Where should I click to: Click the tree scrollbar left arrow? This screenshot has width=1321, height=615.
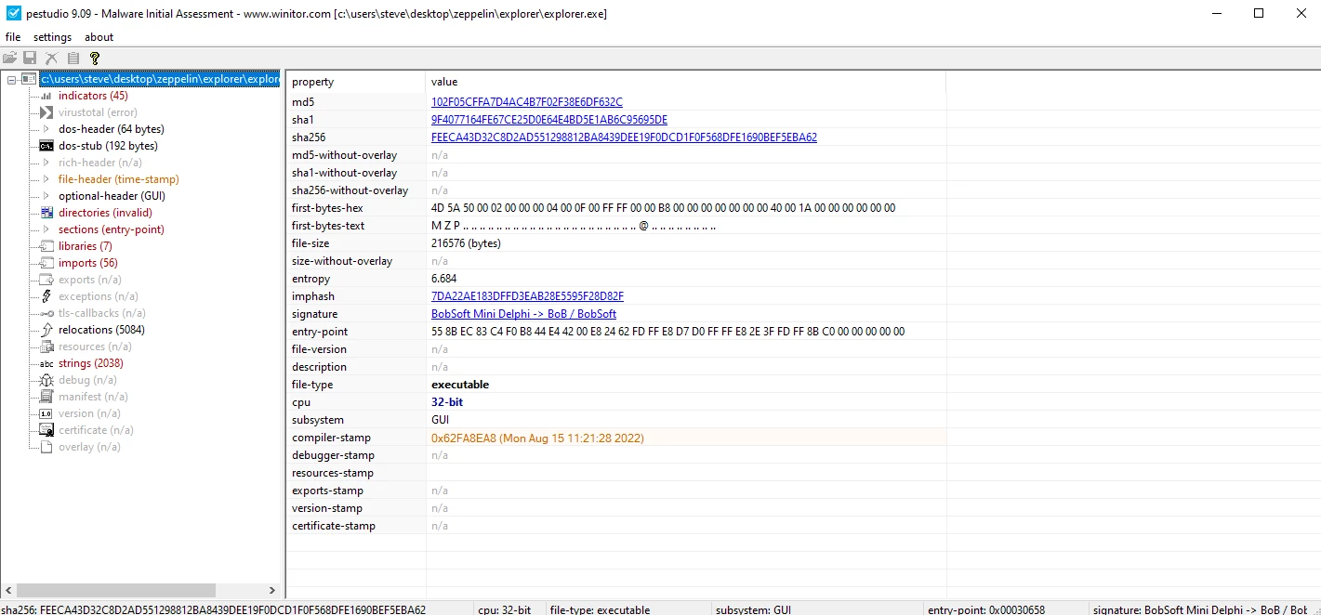[x=8, y=591]
